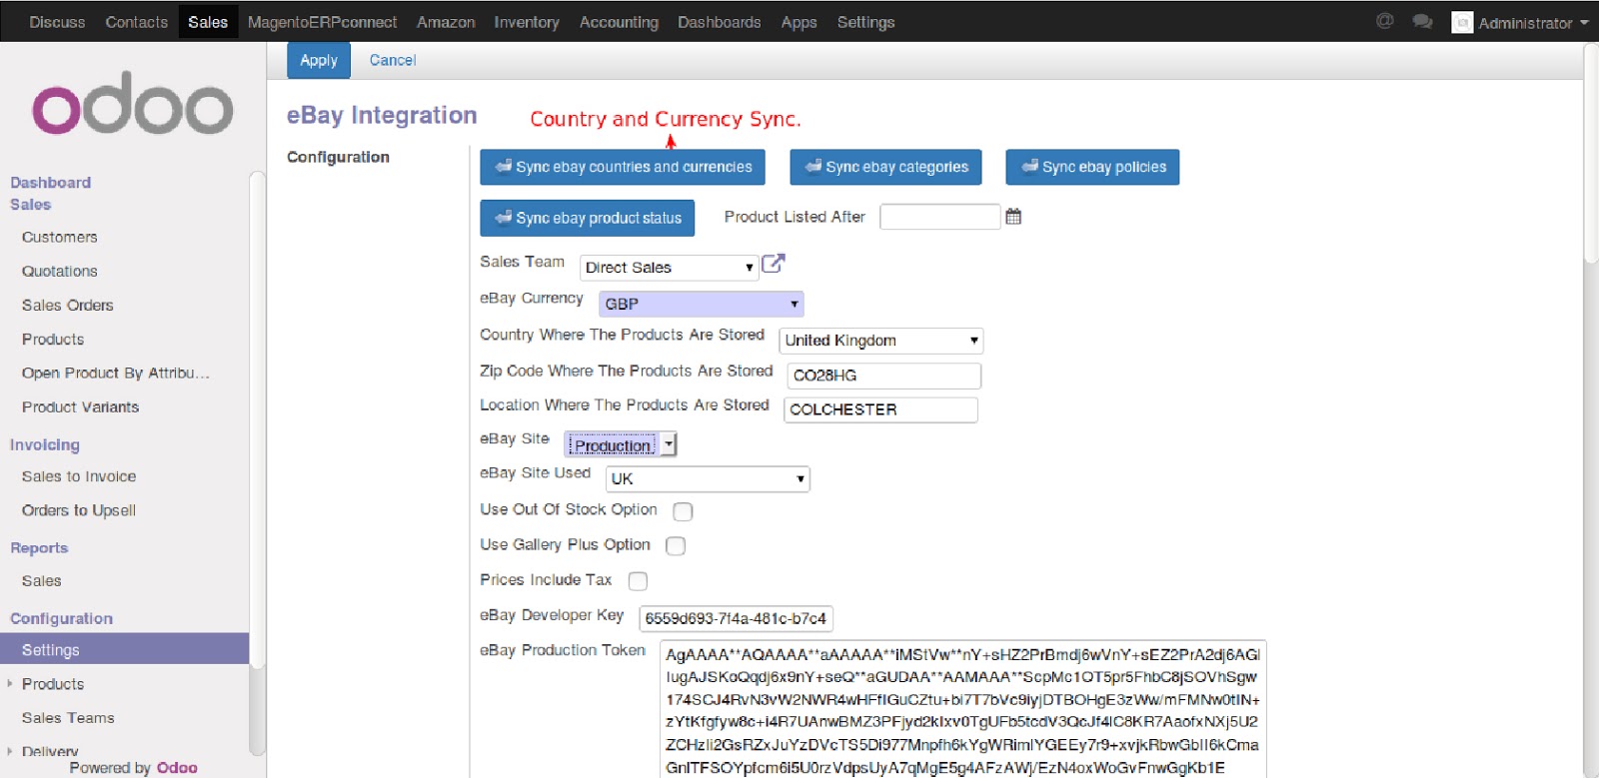Open Product Variants in sidebar
The height and width of the screenshot is (778, 1599).
(80, 406)
